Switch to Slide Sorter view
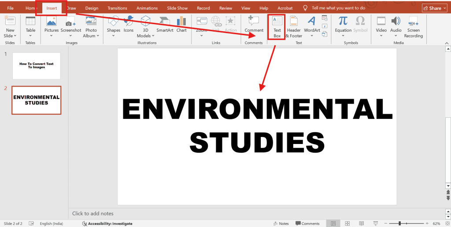Image resolution: width=451 pixels, height=227 pixels. [x=347, y=223]
